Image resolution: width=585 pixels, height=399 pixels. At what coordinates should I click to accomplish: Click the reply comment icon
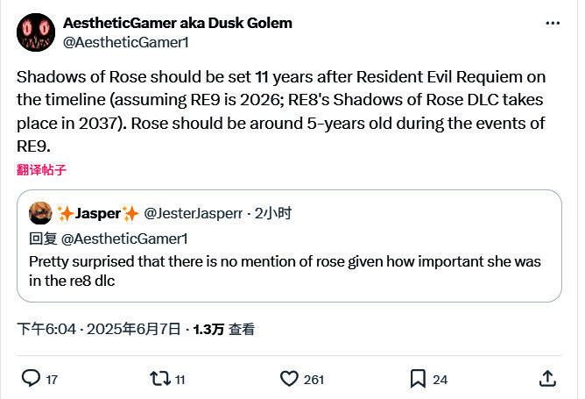pos(31,378)
